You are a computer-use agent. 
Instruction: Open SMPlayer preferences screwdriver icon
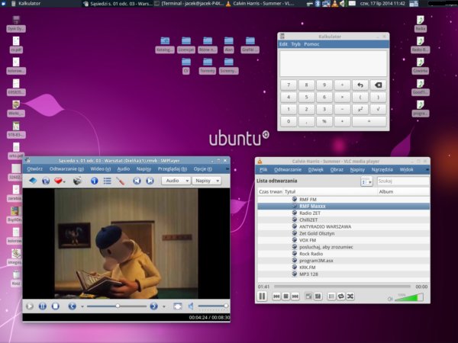tap(121, 181)
